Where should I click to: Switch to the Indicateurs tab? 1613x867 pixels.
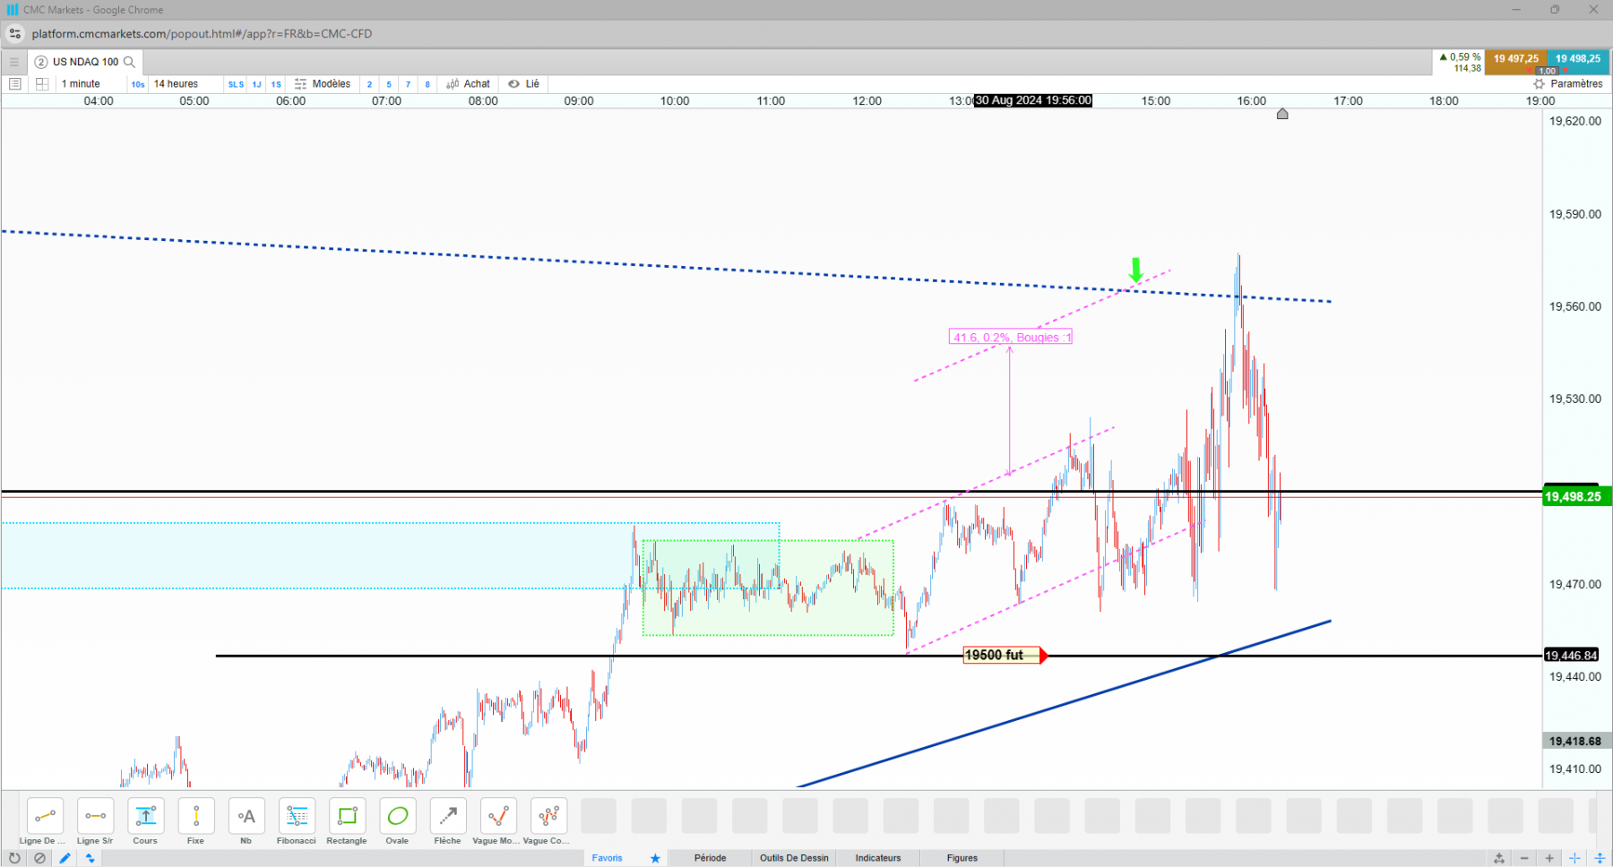tap(878, 858)
